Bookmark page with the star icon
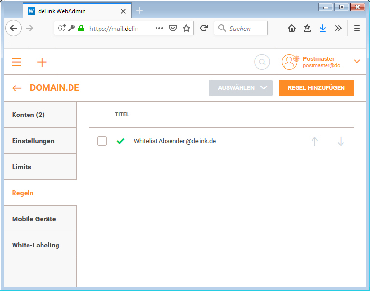Screen dimensions: 370x291 coord(186,28)
